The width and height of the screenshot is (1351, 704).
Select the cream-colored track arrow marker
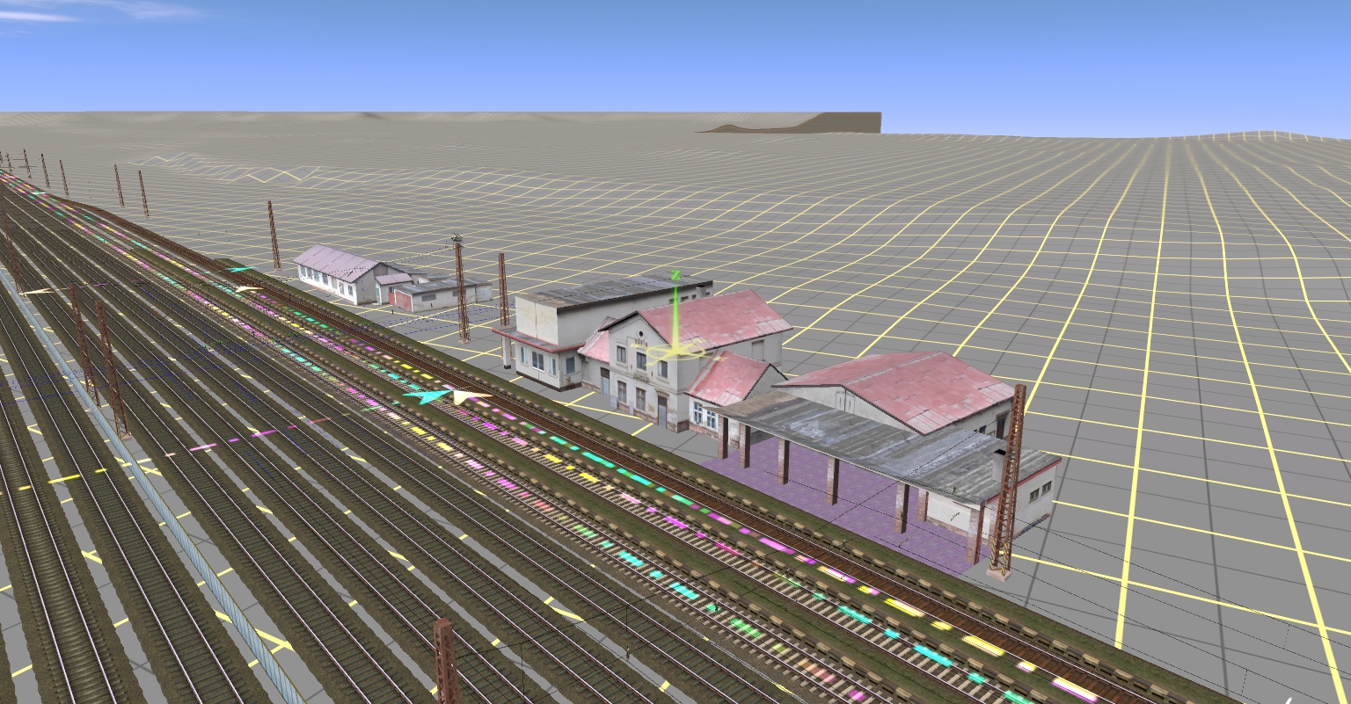(471, 396)
